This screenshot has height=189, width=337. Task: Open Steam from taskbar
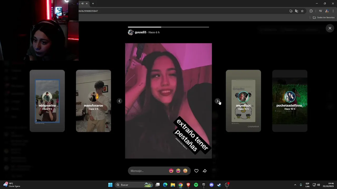tap(219, 185)
